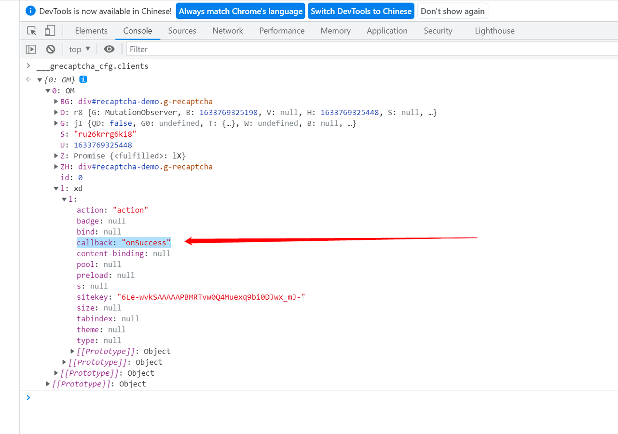Viewport: 618px width, 434px height.
Task: Collapse the expanded 0: OM object
Action: (48, 91)
